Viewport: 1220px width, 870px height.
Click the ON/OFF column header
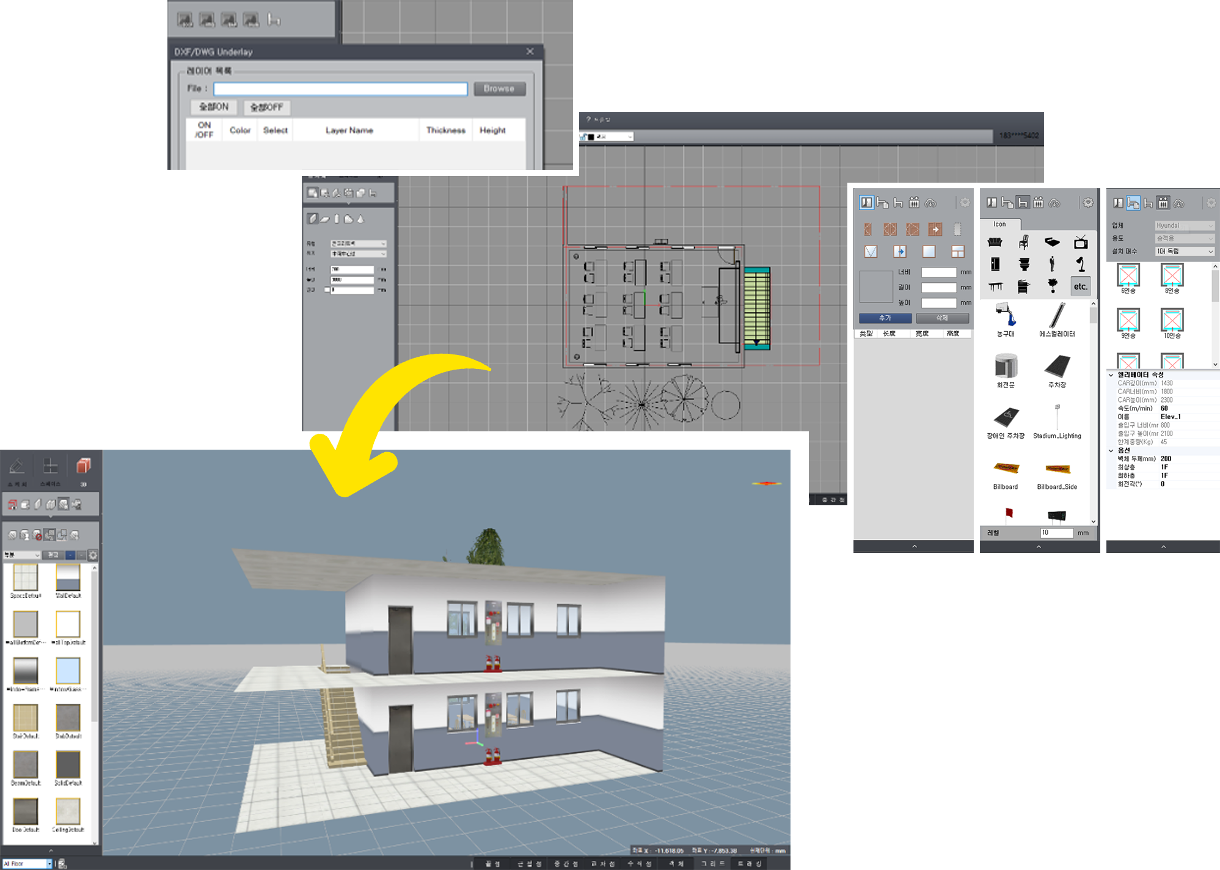(x=204, y=130)
